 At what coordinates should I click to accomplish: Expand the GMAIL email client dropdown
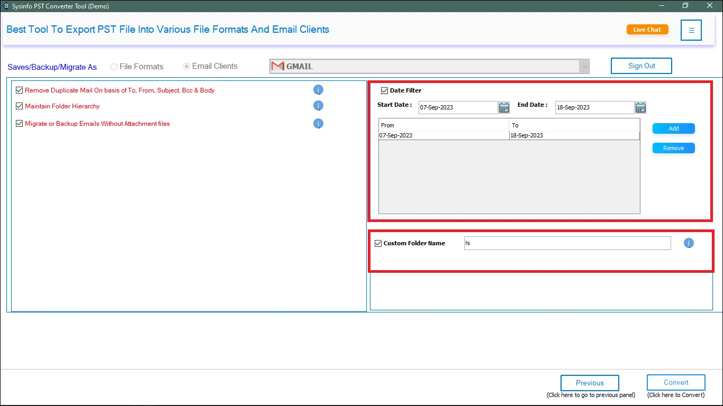coord(584,67)
